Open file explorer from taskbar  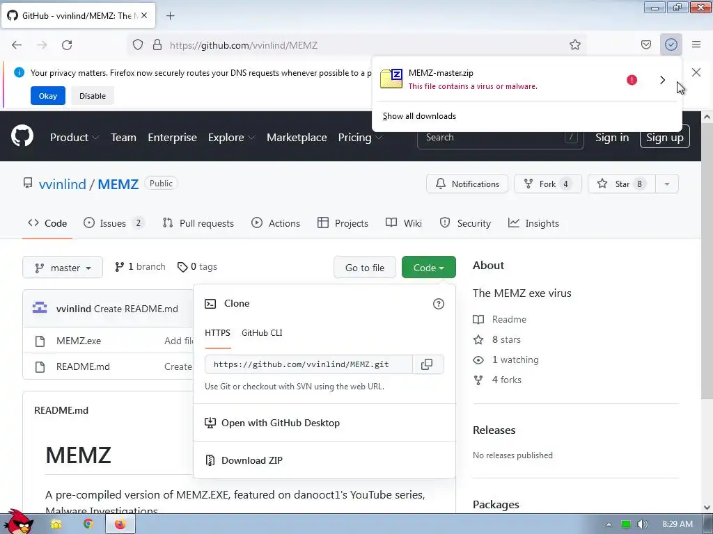click(56, 524)
